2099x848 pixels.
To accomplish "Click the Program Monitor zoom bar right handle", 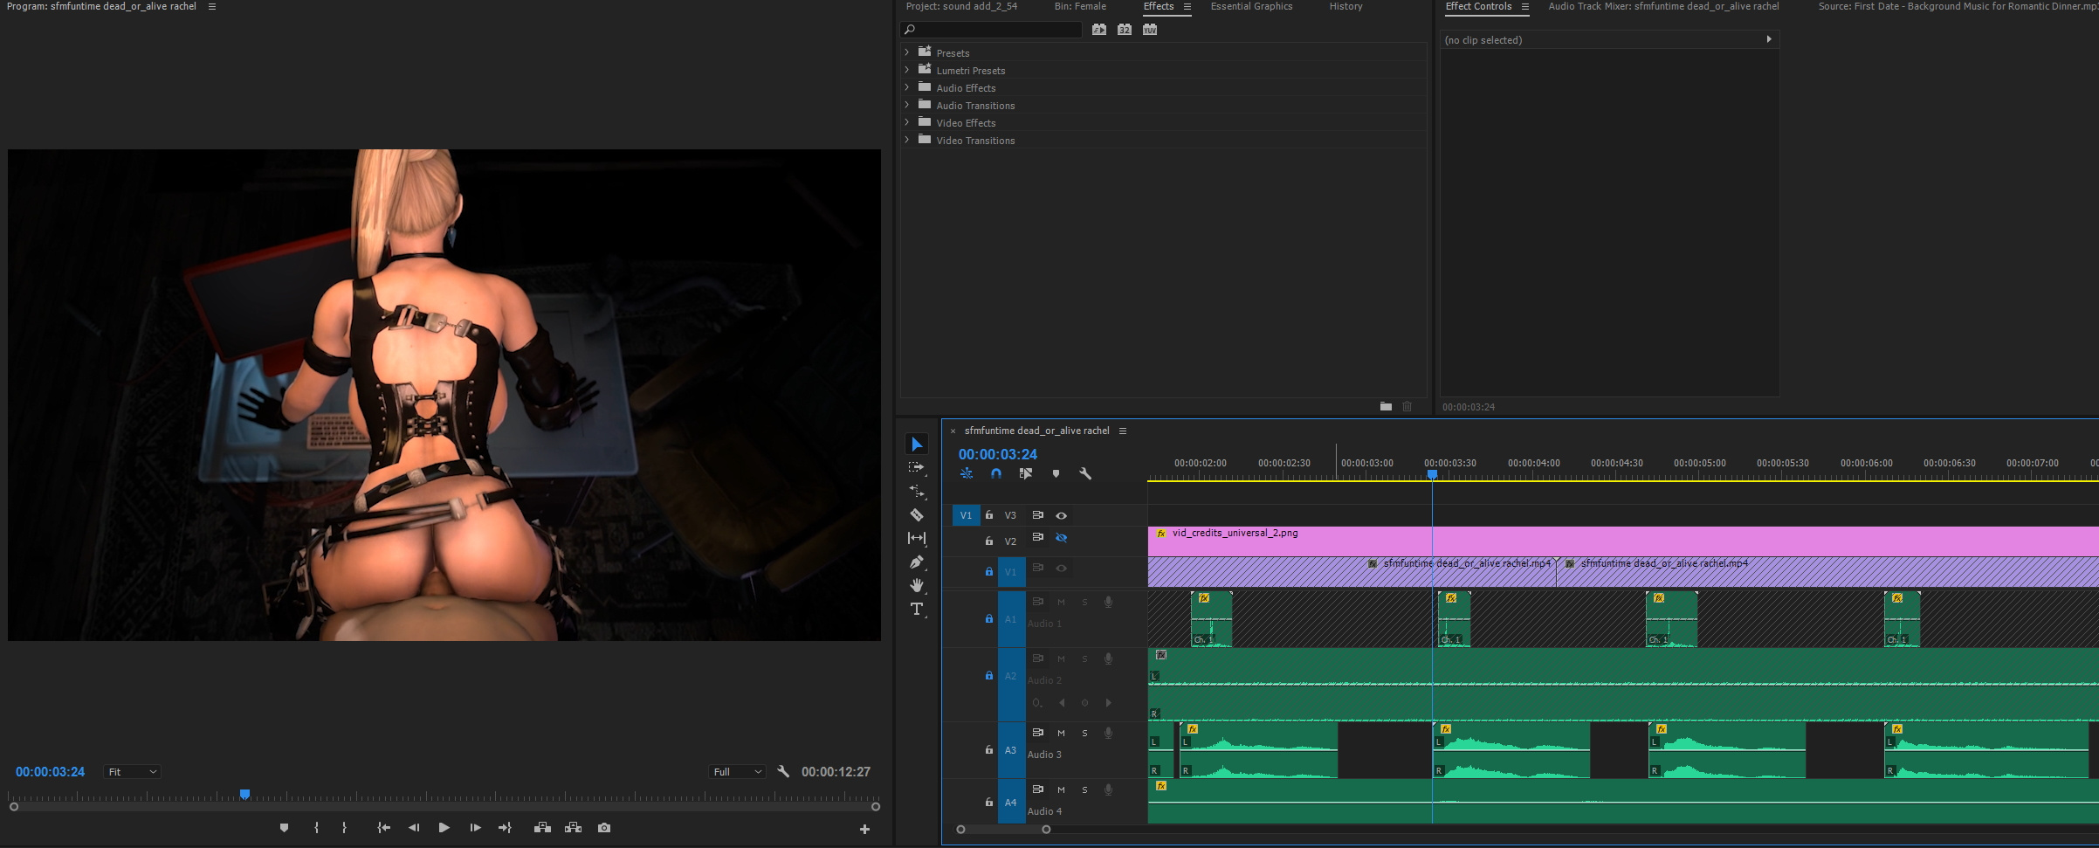I will (876, 807).
